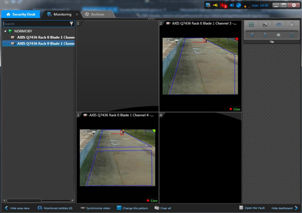The width and height of the screenshot is (302, 213).
Task: Collapse the NEWMOBY tree node
Action: (x=5, y=31)
